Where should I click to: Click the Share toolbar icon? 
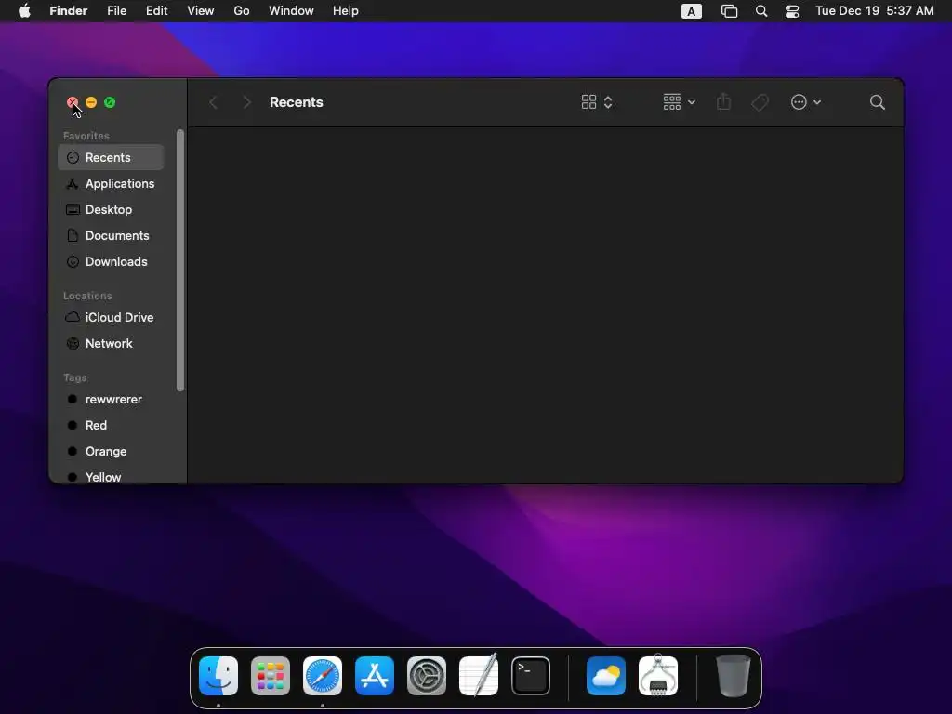click(723, 101)
